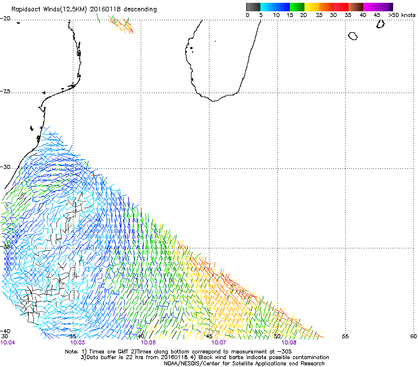Click the legend number '35'
The width and height of the screenshot is (418, 367).
click(348, 15)
